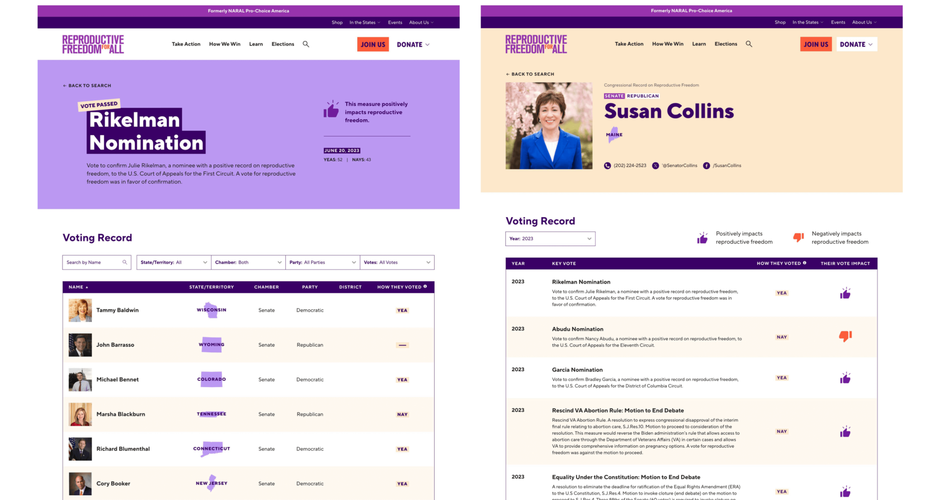The height and width of the screenshot is (500, 940).
Task: Click legend thumbs-up 'Positively impacts reproductive freedom' icon
Action: coord(703,238)
